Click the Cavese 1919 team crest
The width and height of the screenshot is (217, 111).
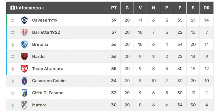[x=24, y=20]
